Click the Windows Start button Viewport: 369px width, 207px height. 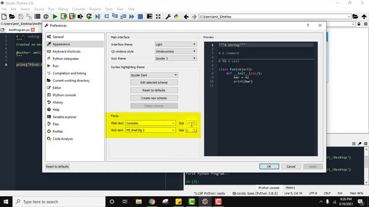pos(6,202)
